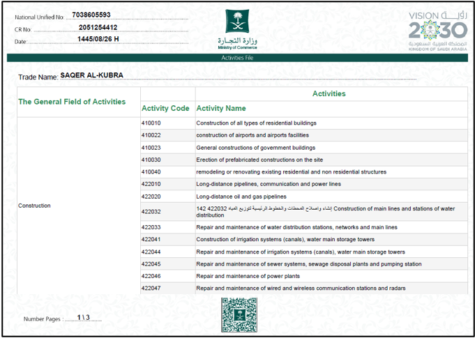Select activity code 410010 row
The height and width of the screenshot is (338, 475).
pyautogui.click(x=304, y=123)
